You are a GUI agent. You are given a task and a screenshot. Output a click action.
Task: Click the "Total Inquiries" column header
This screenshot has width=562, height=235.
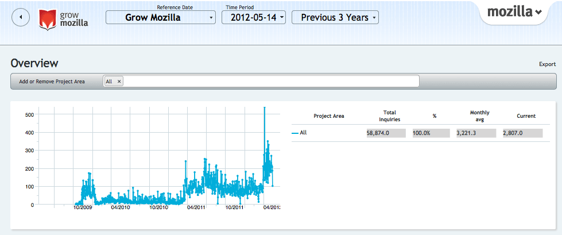(x=390, y=116)
